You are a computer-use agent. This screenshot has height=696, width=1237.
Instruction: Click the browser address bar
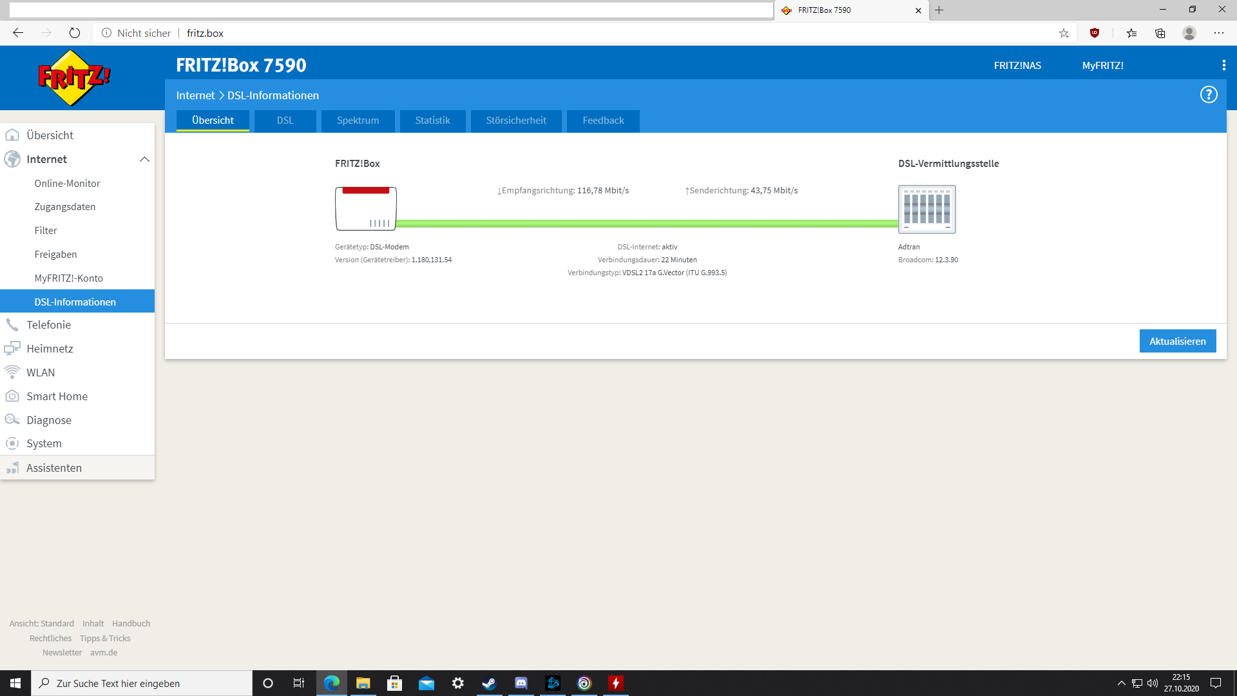[x=580, y=33]
